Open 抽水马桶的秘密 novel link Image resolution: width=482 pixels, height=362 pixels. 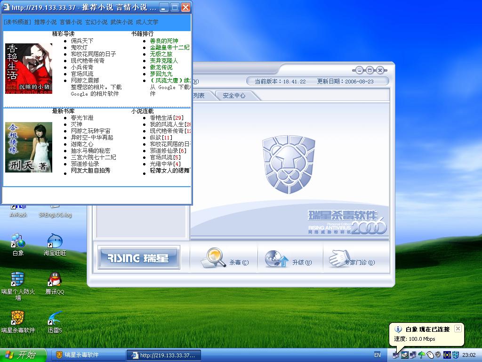coord(91,150)
